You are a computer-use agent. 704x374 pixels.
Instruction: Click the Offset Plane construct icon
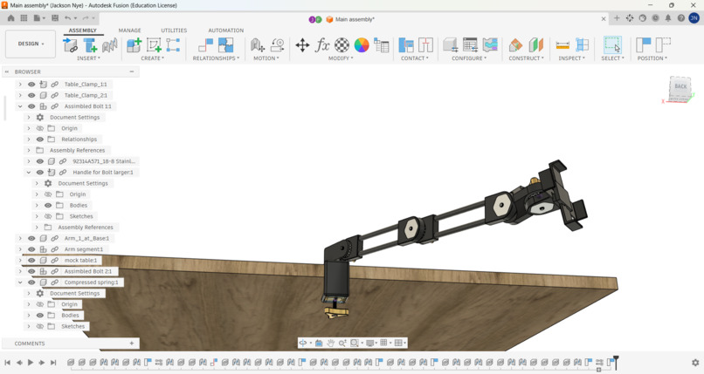(x=515, y=44)
